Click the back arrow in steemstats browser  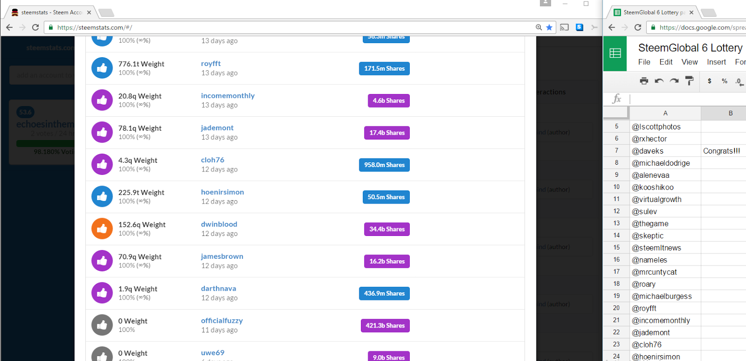click(x=9, y=28)
